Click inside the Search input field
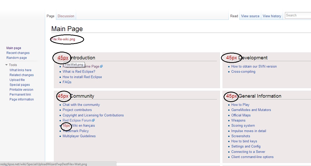The image size is (311, 166). click(298, 15)
